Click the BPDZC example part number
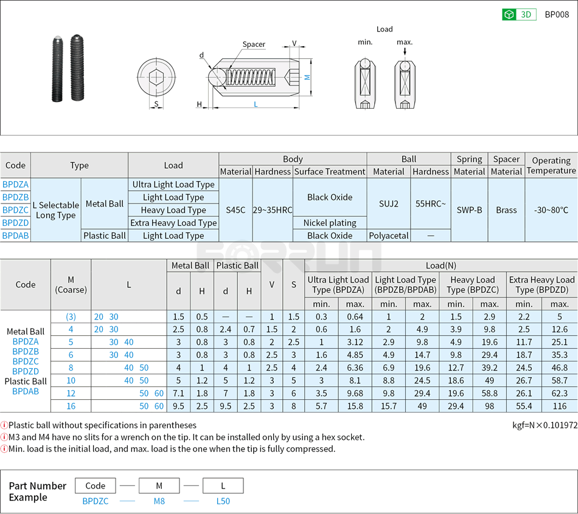Screen dimensions: 578x514 tap(95, 501)
